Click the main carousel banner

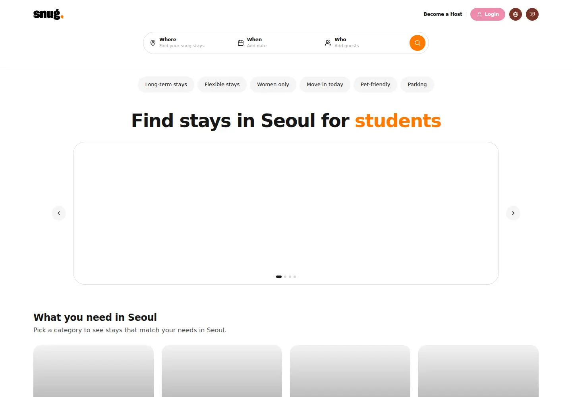click(286, 213)
